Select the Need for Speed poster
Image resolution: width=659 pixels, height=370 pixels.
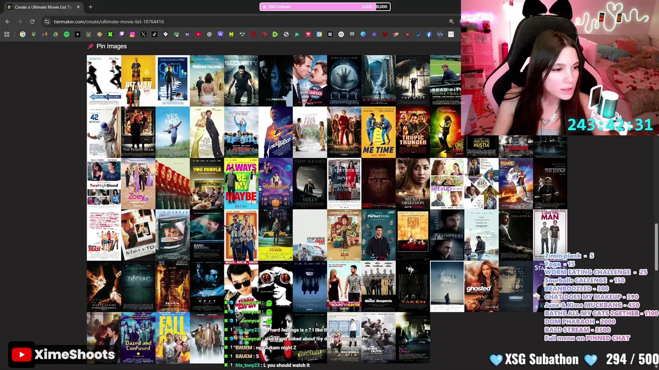click(x=275, y=132)
